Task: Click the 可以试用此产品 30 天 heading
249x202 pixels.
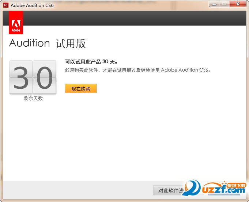Action: click(x=91, y=62)
